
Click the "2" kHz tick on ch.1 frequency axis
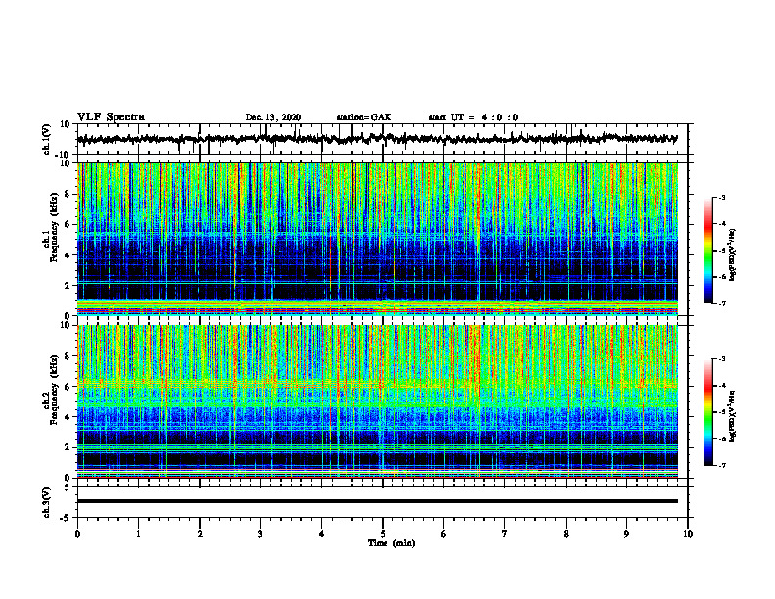click(x=68, y=286)
